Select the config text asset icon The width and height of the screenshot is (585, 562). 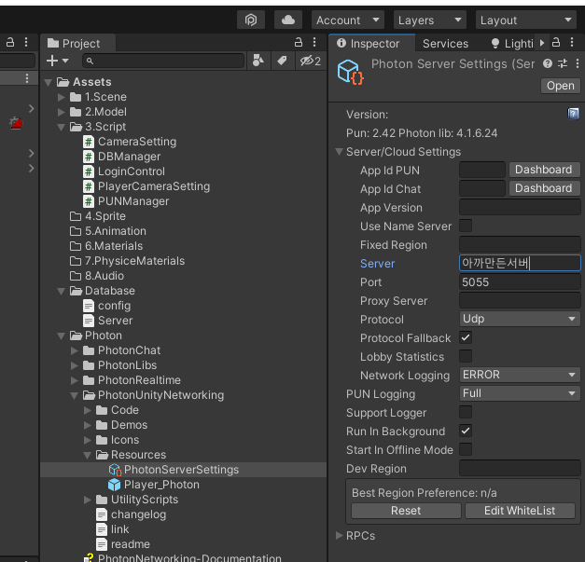89,306
